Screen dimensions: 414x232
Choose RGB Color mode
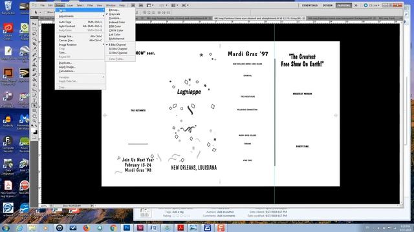[x=115, y=26]
